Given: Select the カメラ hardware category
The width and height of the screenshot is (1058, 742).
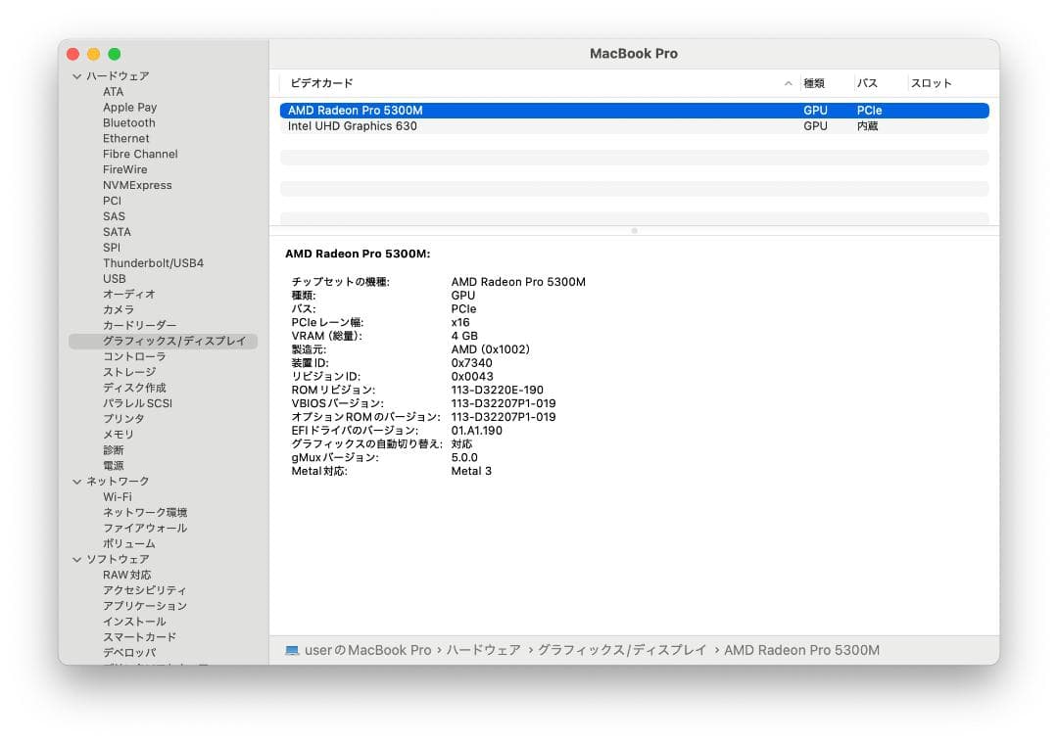Looking at the screenshot, I should pyautogui.click(x=117, y=309).
